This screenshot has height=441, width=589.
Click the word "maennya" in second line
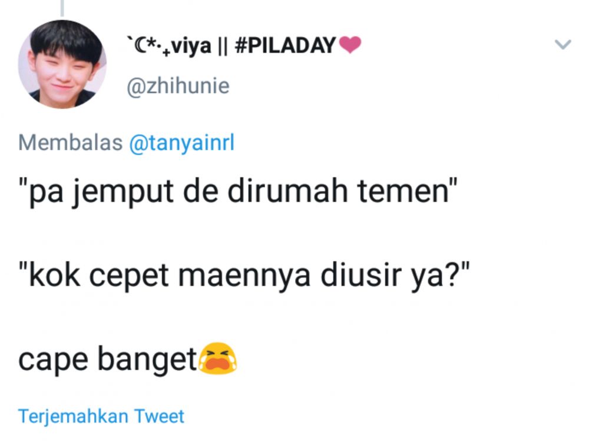(x=244, y=277)
